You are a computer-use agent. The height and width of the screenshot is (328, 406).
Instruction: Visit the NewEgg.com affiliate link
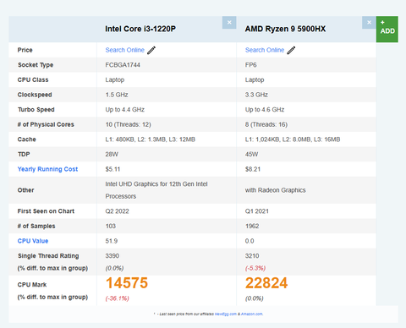point(226,314)
